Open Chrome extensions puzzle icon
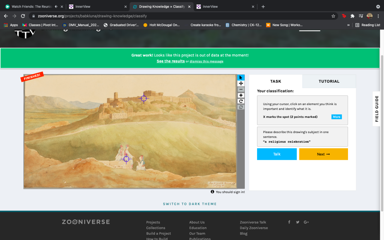The height and width of the screenshot is (240, 384). pyautogui.click(x=352, y=16)
